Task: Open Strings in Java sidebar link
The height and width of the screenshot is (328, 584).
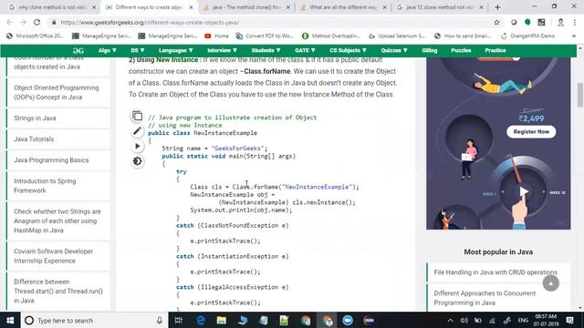Action: click(x=35, y=118)
